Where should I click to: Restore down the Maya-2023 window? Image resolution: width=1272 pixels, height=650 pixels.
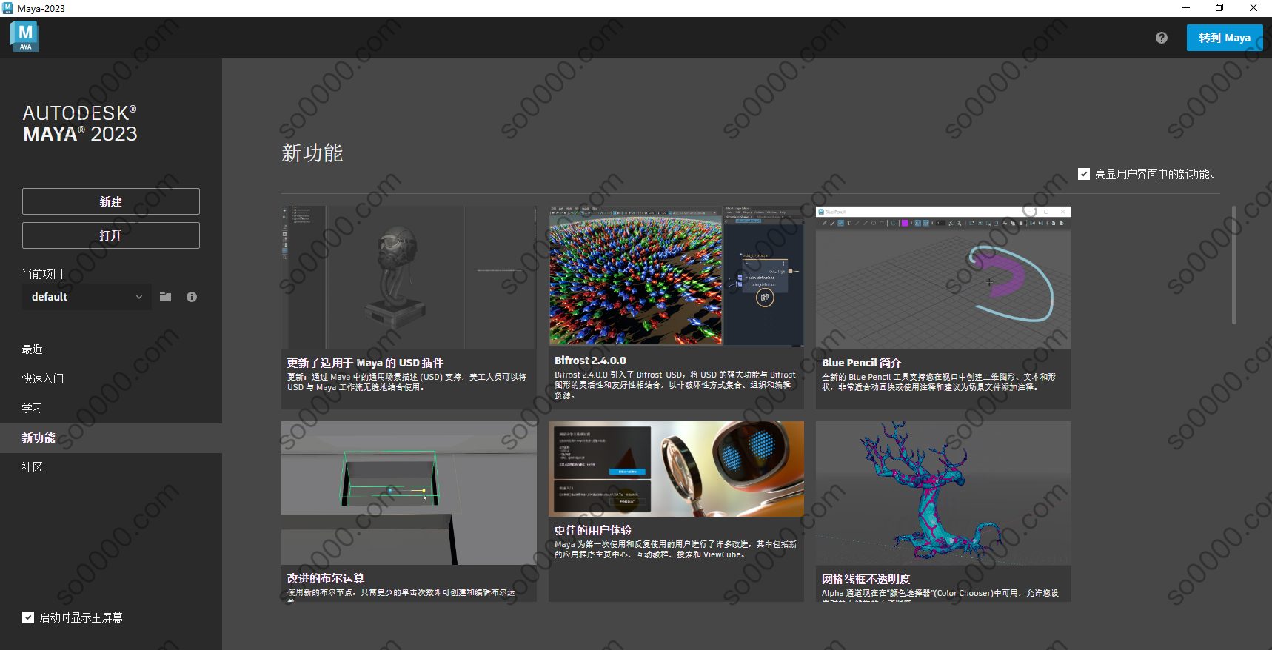click(x=1219, y=8)
